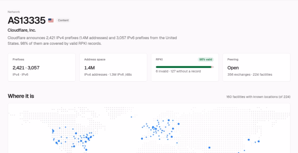This screenshot has width=298, height=153.
Task: Click the RPKI validity progress bar
Action: click(x=185, y=67)
